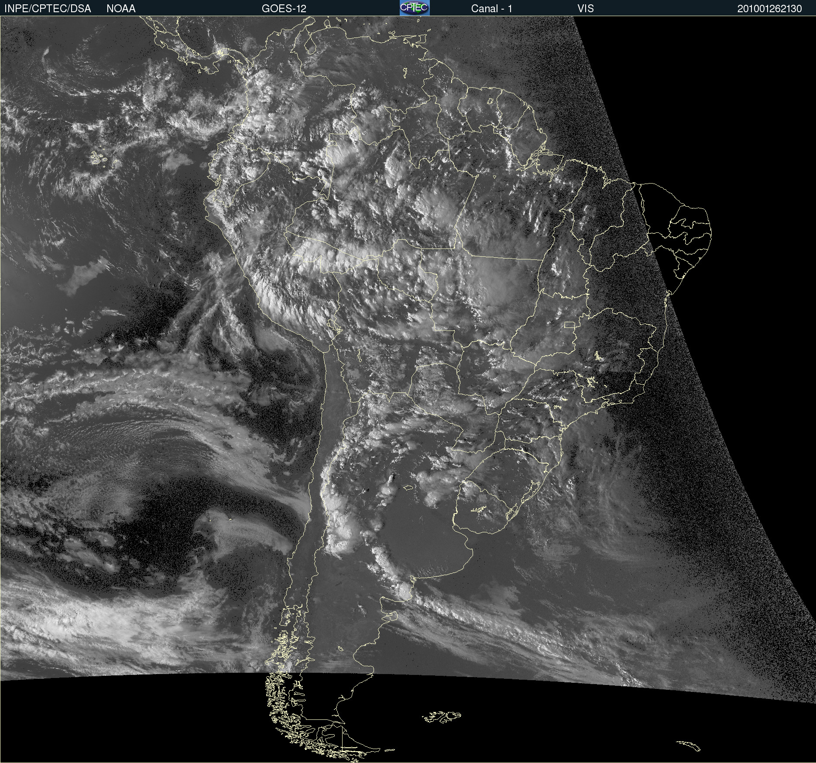Click the 201001262130 timestamp
This screenshot has height=763, width=816.
(770, 9)
